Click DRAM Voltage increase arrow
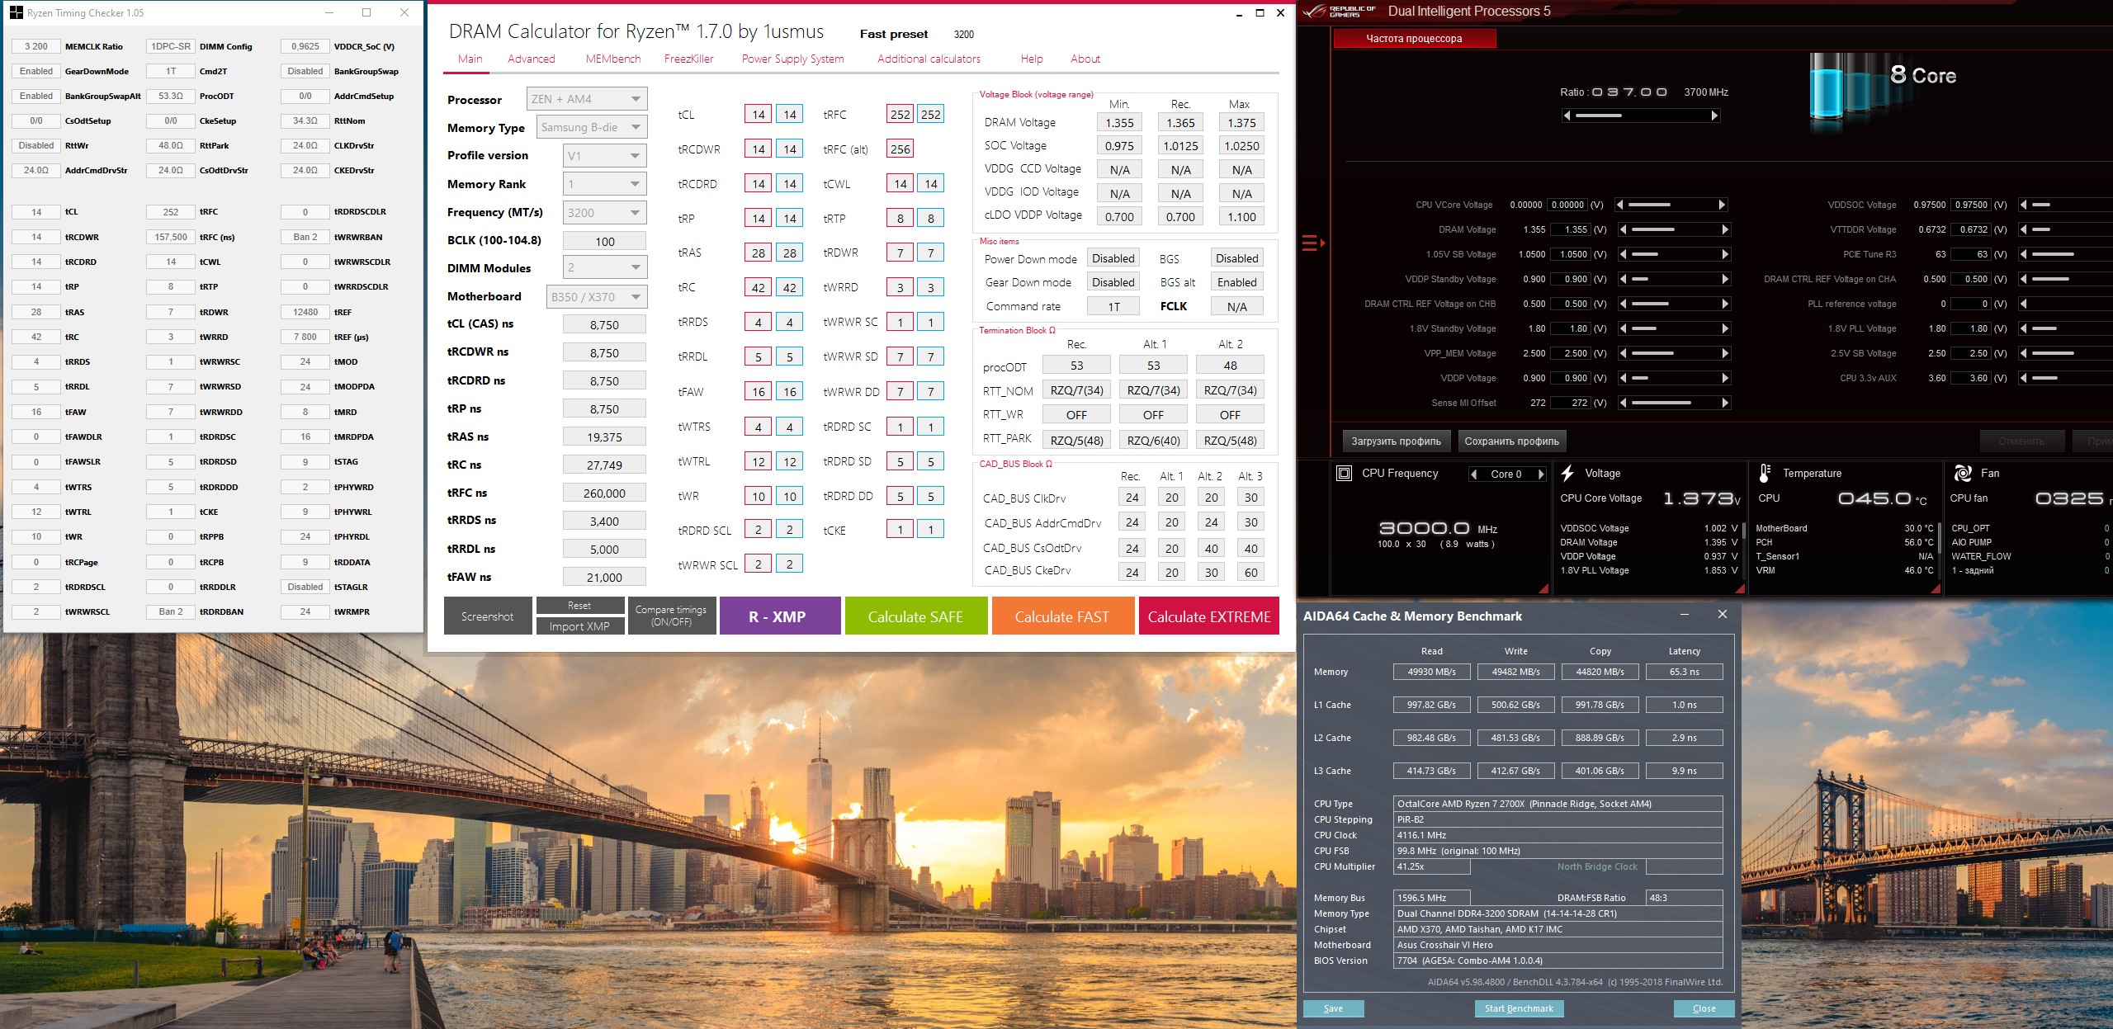The image size is (2113, 1029). click(1725, 229)
